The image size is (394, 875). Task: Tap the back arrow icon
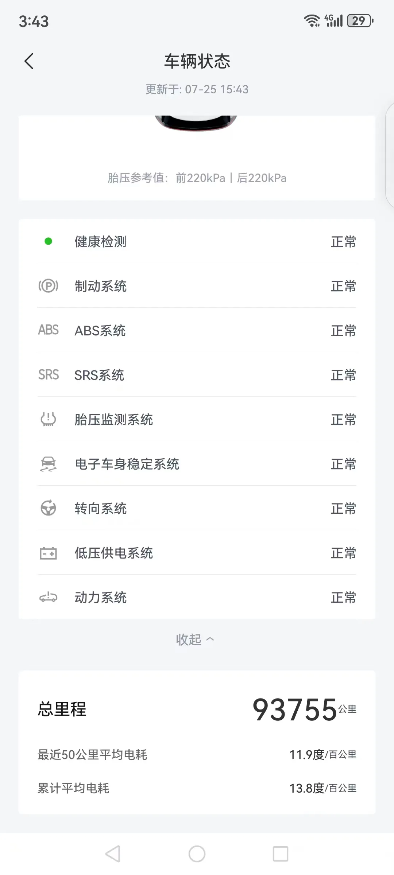click(29, 61)
